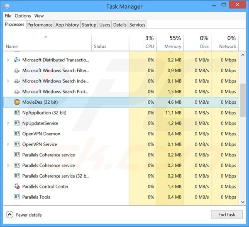This screenshot has height=227, width=249.
Task: Expand the Microsoft Windows Search Indexer group
Action: [x=8, y=81]
